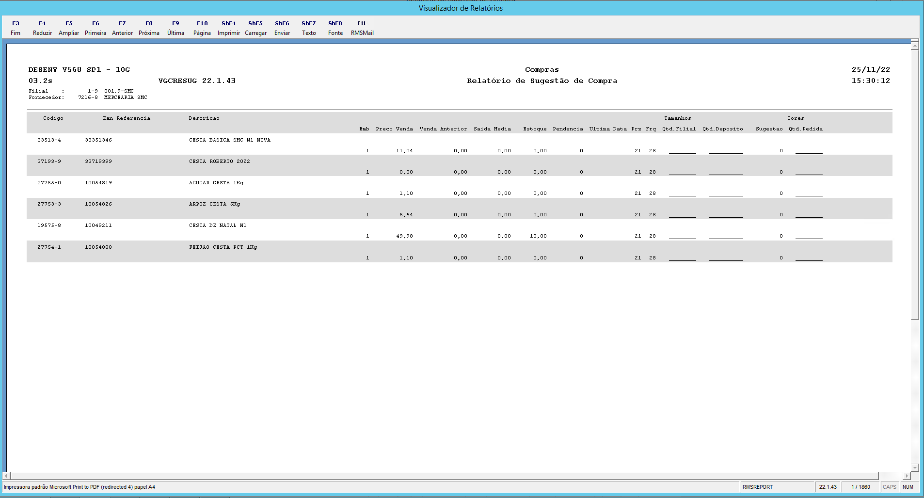Screen dimensions: 924x498
Task: Select the FEIJAO CESTA PCT 1Kg description
Action: pos(223,247)
